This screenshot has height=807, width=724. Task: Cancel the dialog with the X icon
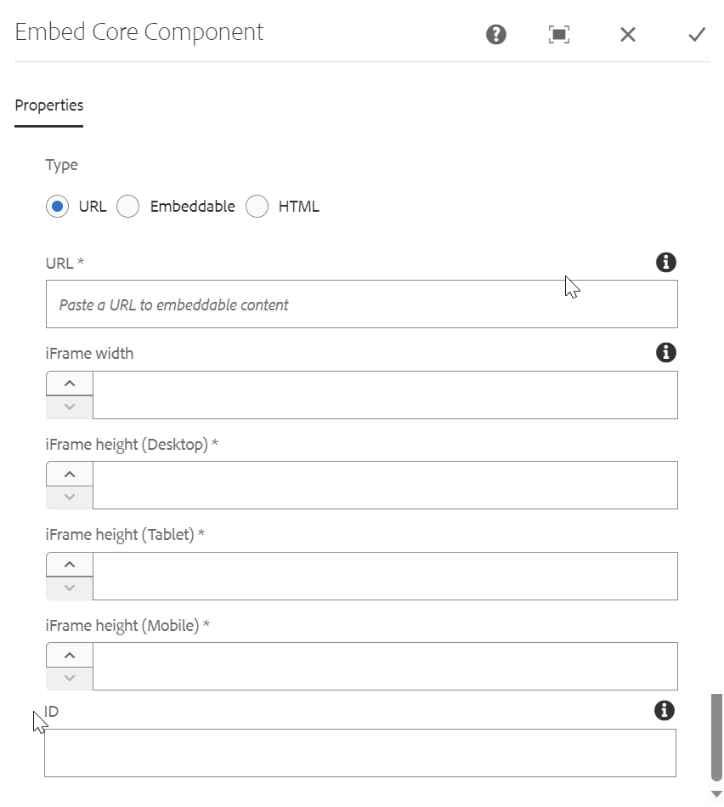[628, 34]
